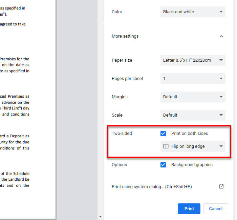This screenshot has height=220, width=237.
Task: Click the Scale label
Action: coord(117,115)
